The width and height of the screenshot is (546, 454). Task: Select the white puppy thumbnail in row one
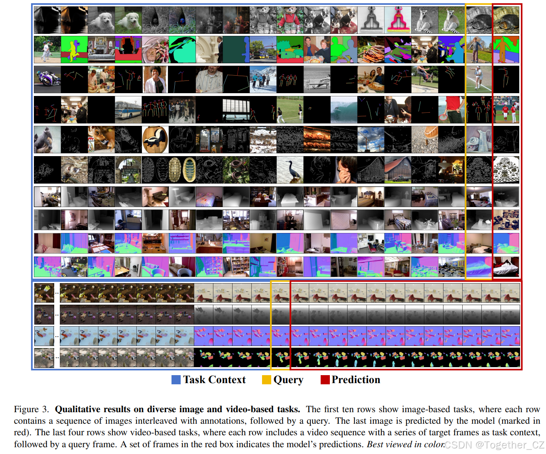point(101,18)
